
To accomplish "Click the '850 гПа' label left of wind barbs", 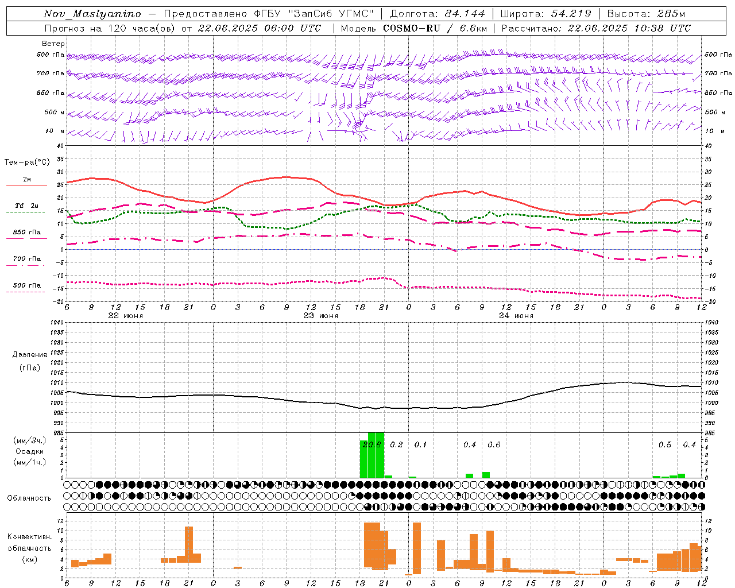I will coord(51,92).
